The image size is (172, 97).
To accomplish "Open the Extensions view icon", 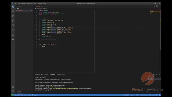I will [13, 30].
